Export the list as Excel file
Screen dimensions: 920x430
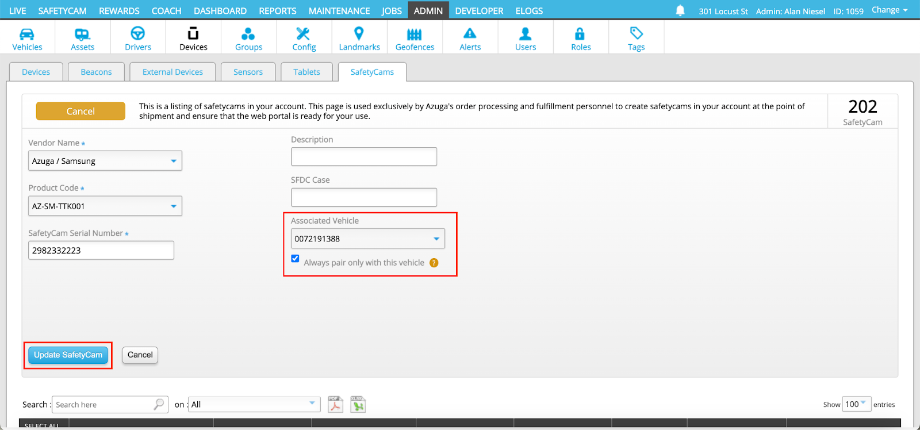click(x=358, y=404)
